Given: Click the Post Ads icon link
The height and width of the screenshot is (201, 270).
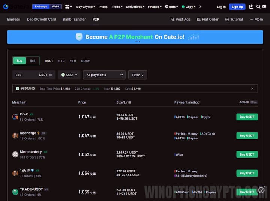Looking at the screenshot, I should pyautogui.click(x=180, y=19).
